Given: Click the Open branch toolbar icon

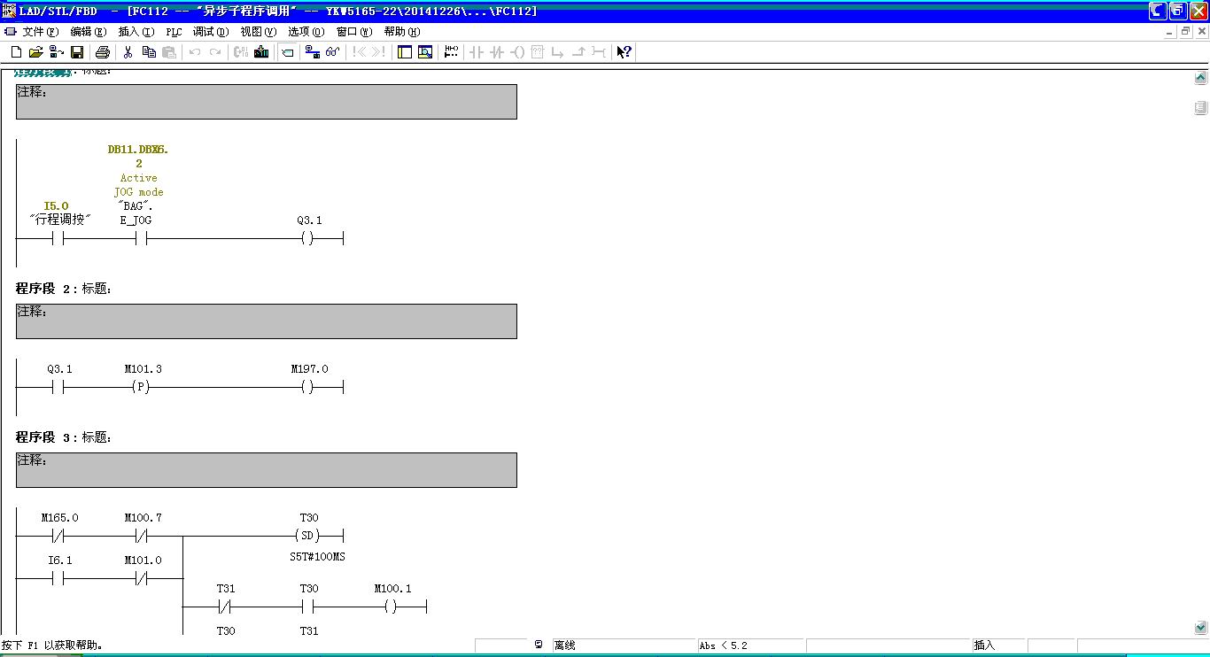Looking at the screenshot, I should click(x=557, y=52).
